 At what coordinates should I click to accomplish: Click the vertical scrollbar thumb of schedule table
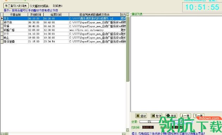[128, 49]
